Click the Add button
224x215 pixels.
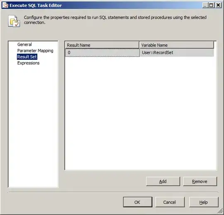click(163, 181)
